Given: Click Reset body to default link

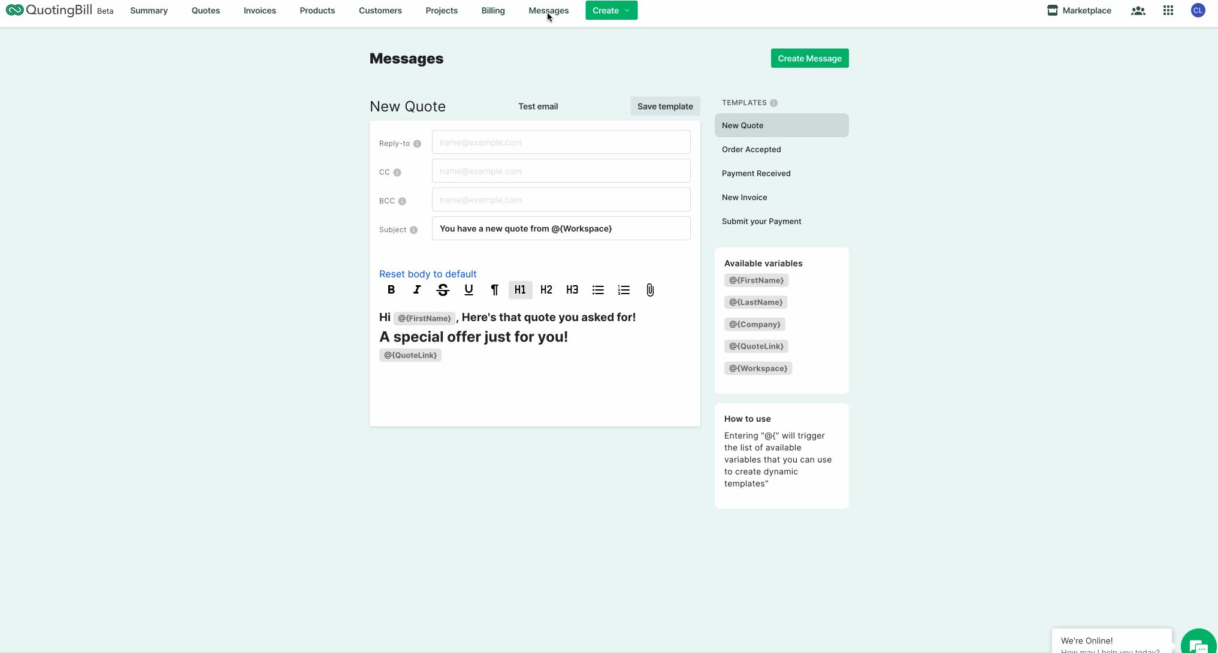Looking at the screenshot, I should [x=428, y=274].
